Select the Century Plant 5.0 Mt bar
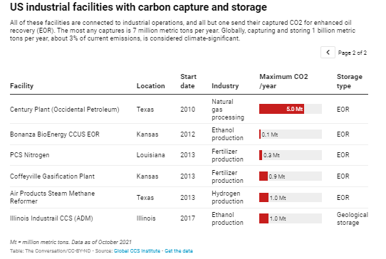The height and width of the screenshot is (259, 386). coord(281,109)
